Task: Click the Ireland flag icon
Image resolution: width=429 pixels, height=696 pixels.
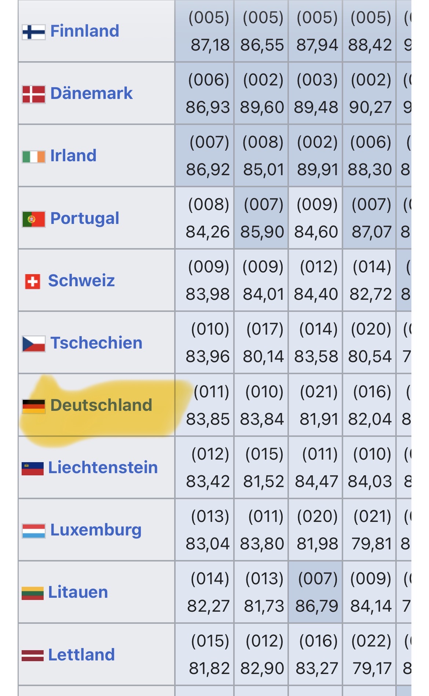Action: [x=33, y=156]
